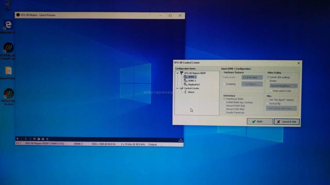The image size is (330, 185).
Task: Click the Output: label in the status bar
Action: 153,145
